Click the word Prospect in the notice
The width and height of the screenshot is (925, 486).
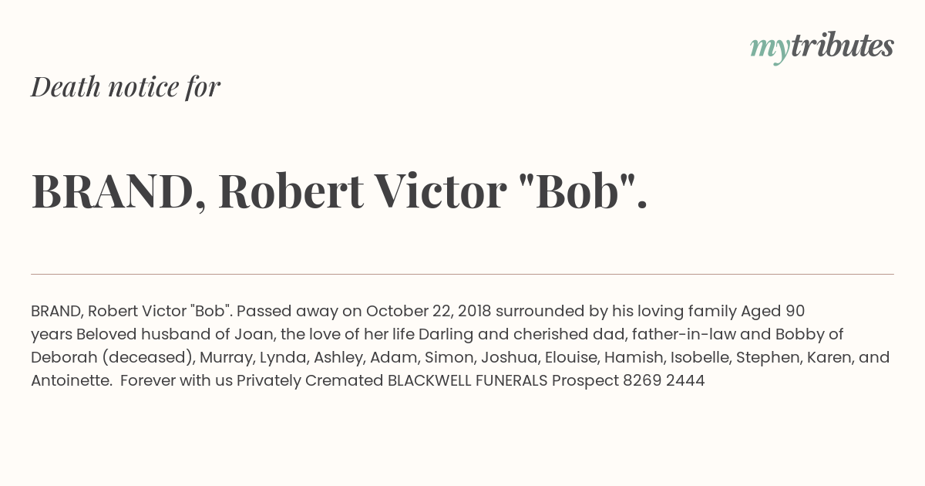(585, 381)
